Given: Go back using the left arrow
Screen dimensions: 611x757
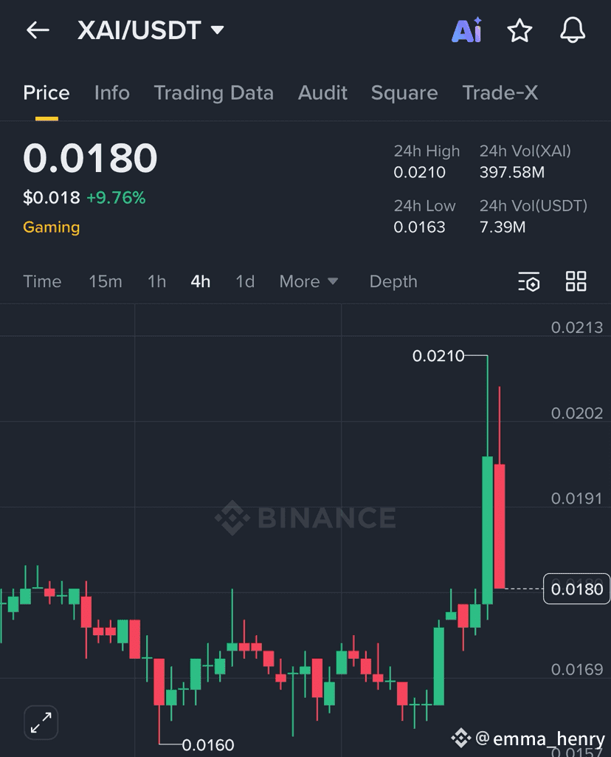Looking at the screenshot, I should tap(38, 30).
